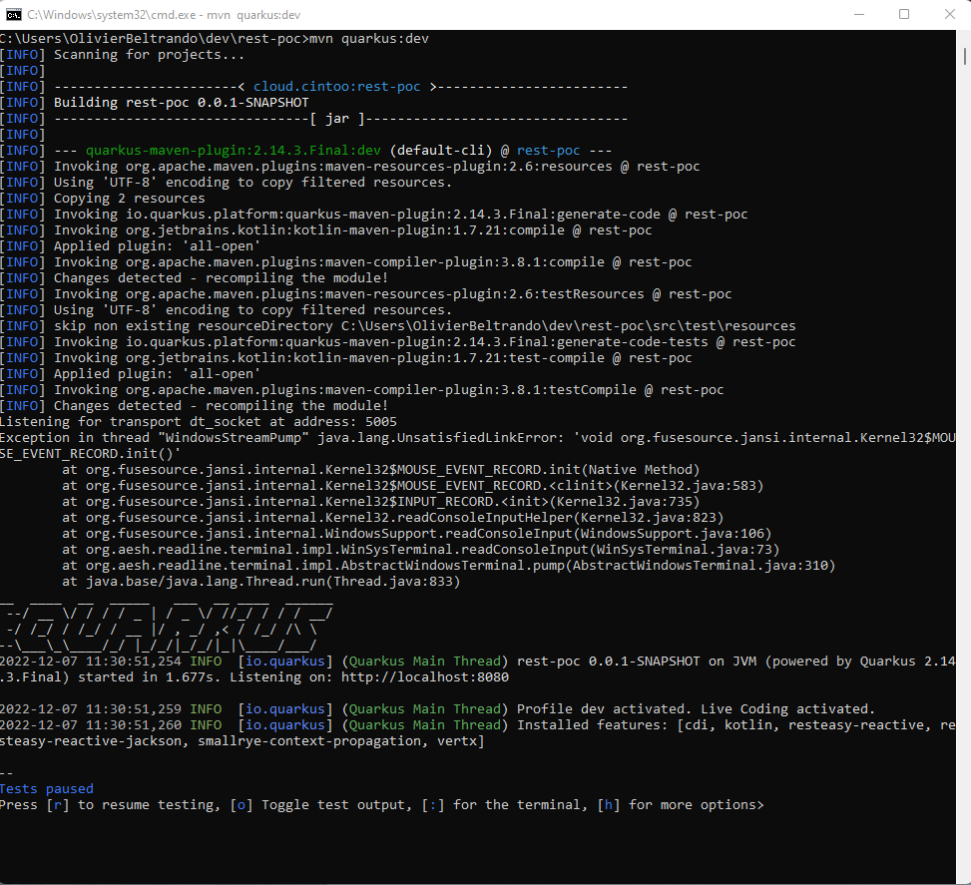This screenshot has width=971, height=885.
Task: Click timestamp '2022-12-07 11:30:51,254'
Action: [x=91, y=662]
